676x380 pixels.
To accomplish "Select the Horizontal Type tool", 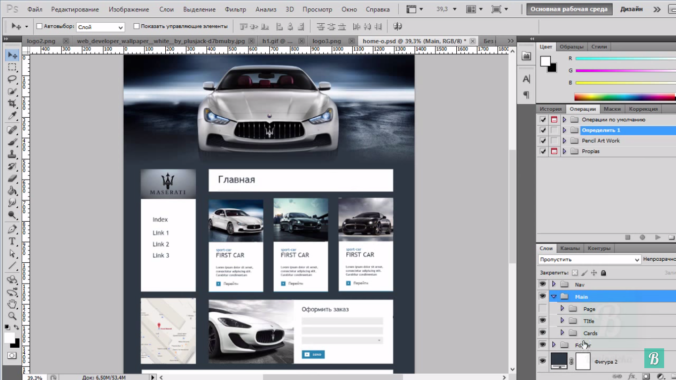I will pyautogui.click(x=12, y=241).
